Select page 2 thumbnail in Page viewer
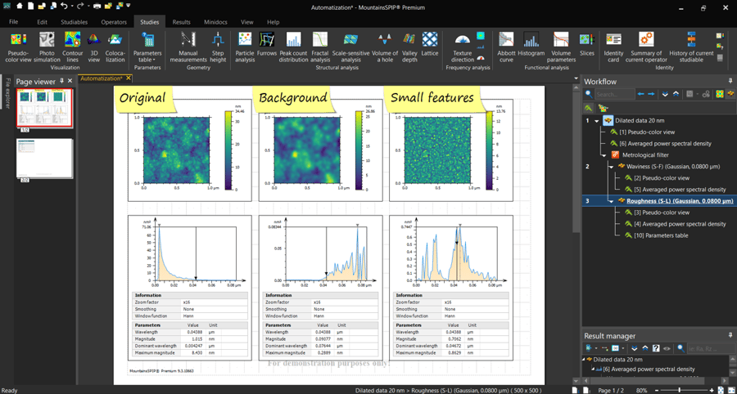Image resolution: width=737 pixels, height=394 pixels. coord(43,157)
